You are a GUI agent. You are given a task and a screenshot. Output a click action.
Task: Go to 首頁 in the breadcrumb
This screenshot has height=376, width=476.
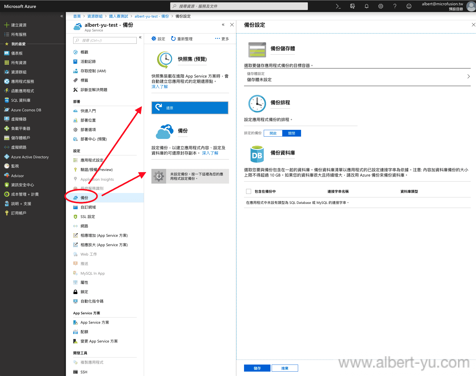coord(77,16)
